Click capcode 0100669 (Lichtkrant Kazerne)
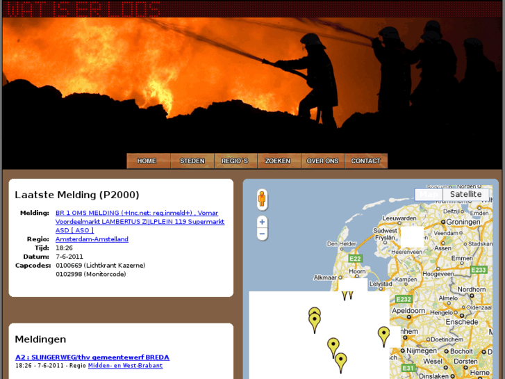 [101, 265]
